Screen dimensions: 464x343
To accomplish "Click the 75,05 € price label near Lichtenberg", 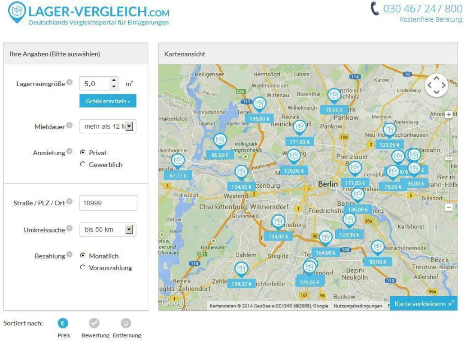I will pos(393,187).
